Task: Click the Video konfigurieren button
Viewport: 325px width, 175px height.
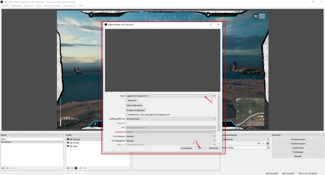Action: tap(134, 105)
